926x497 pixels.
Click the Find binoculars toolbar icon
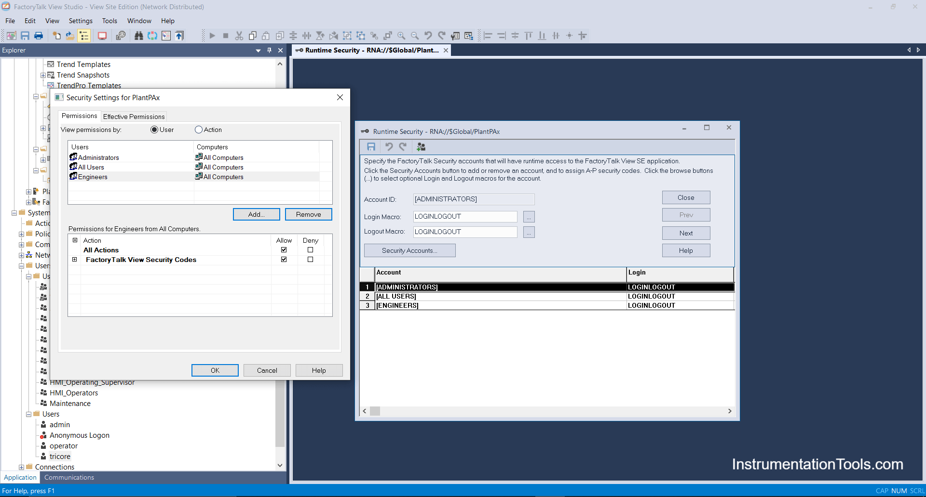[x=139, y=36]
